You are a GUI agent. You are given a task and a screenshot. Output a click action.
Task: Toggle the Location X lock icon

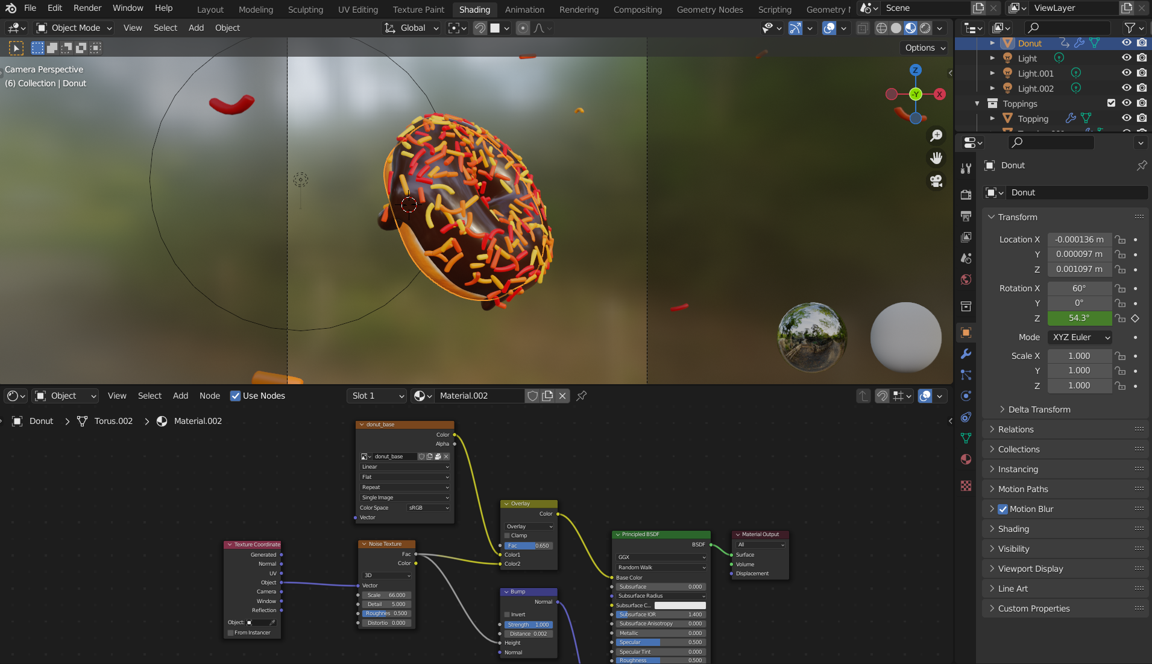click(x=1120, y=239)
